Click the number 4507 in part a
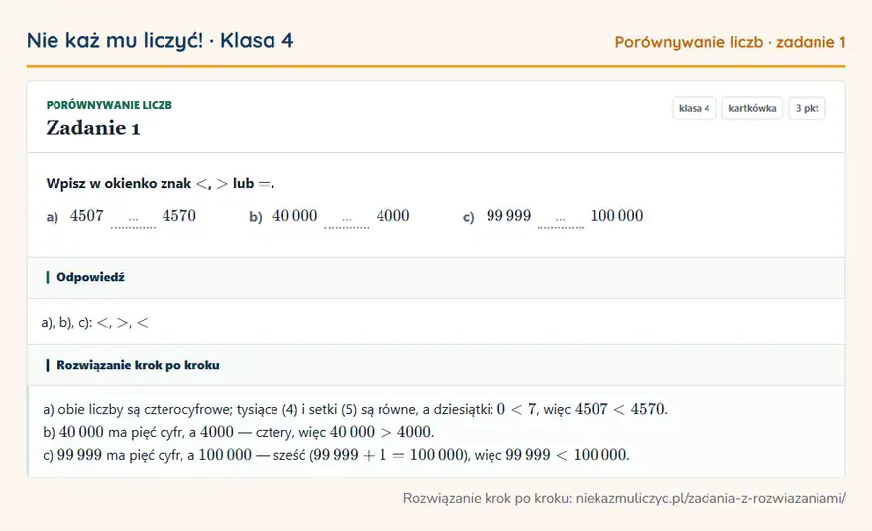The height and width of the screenshot is (531, 872). (87, 216)
